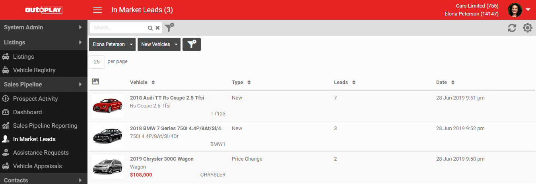Image resolution: width=536 pixels, height=184 pixels.
Task: Click the $108,000 price
Action: pos(141,175)
